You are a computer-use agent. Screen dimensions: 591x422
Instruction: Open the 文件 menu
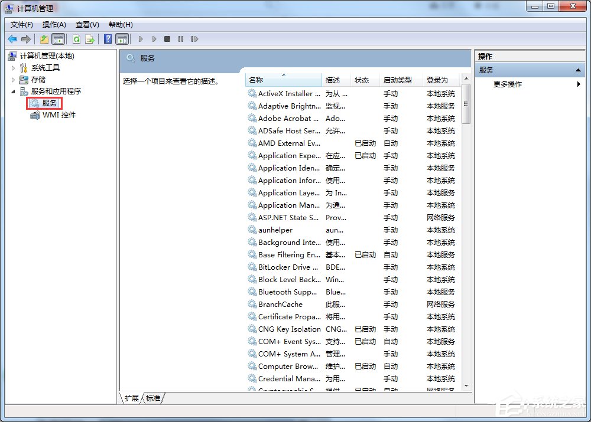pos(21,24)
